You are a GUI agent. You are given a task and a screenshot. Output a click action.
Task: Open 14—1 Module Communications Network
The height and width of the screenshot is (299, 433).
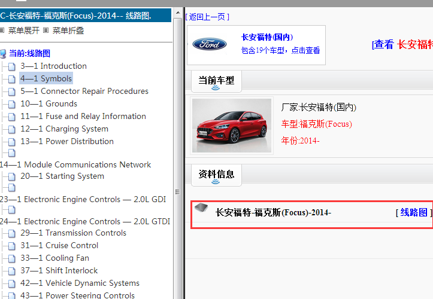(75, 164)
